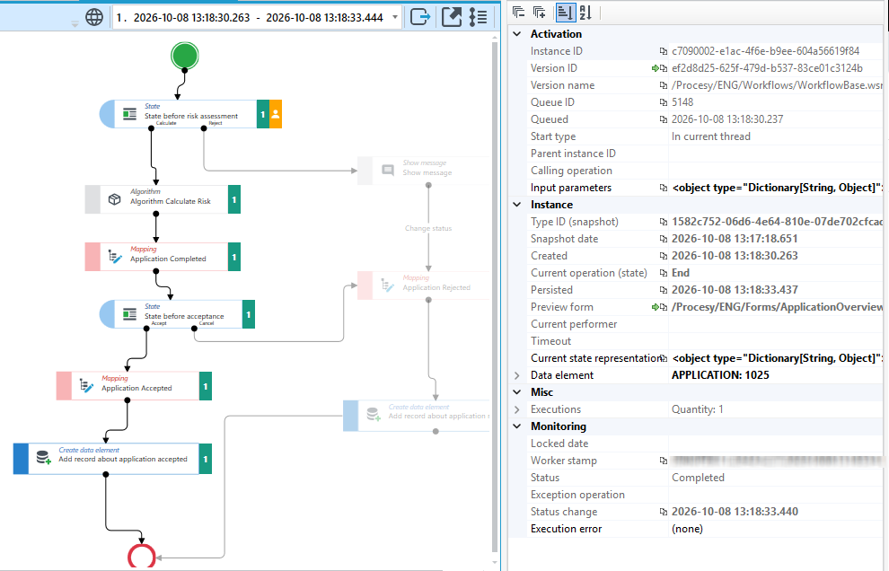Click the cube icon of Algorithm Calculate Risk
The height and width of the screenshot is (571, 889).
(115, 199)
